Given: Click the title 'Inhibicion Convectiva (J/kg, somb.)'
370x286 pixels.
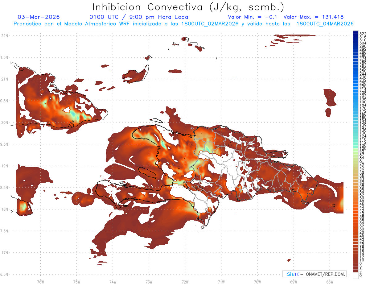Looking at the screenshot, I should point(188,7).
